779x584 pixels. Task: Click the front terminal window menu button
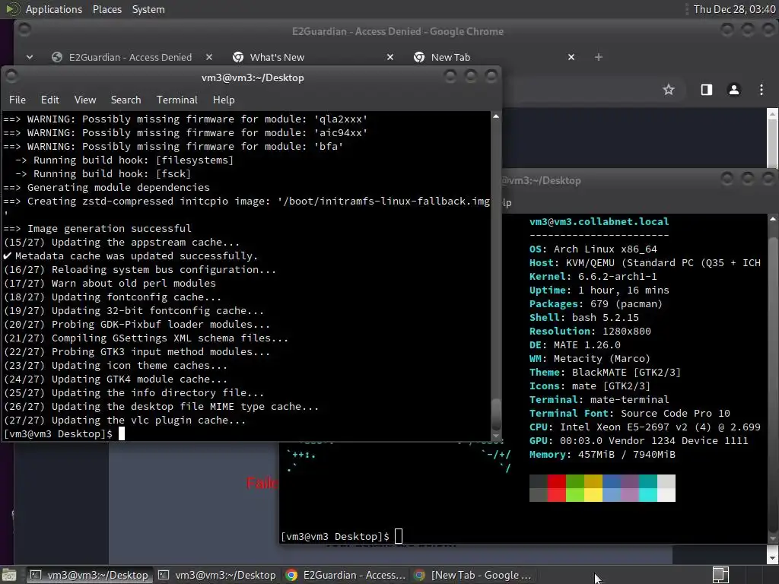point(11,76)
